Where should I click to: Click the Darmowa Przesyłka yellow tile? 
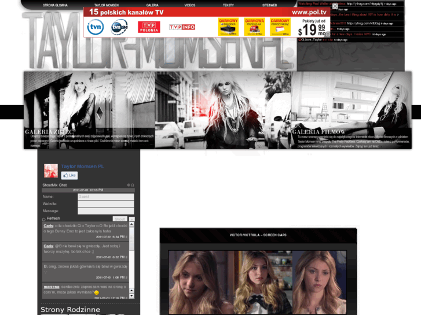(254, 27)
